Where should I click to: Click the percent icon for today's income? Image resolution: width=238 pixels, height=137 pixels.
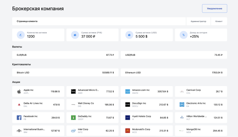[x=184, y=35]
